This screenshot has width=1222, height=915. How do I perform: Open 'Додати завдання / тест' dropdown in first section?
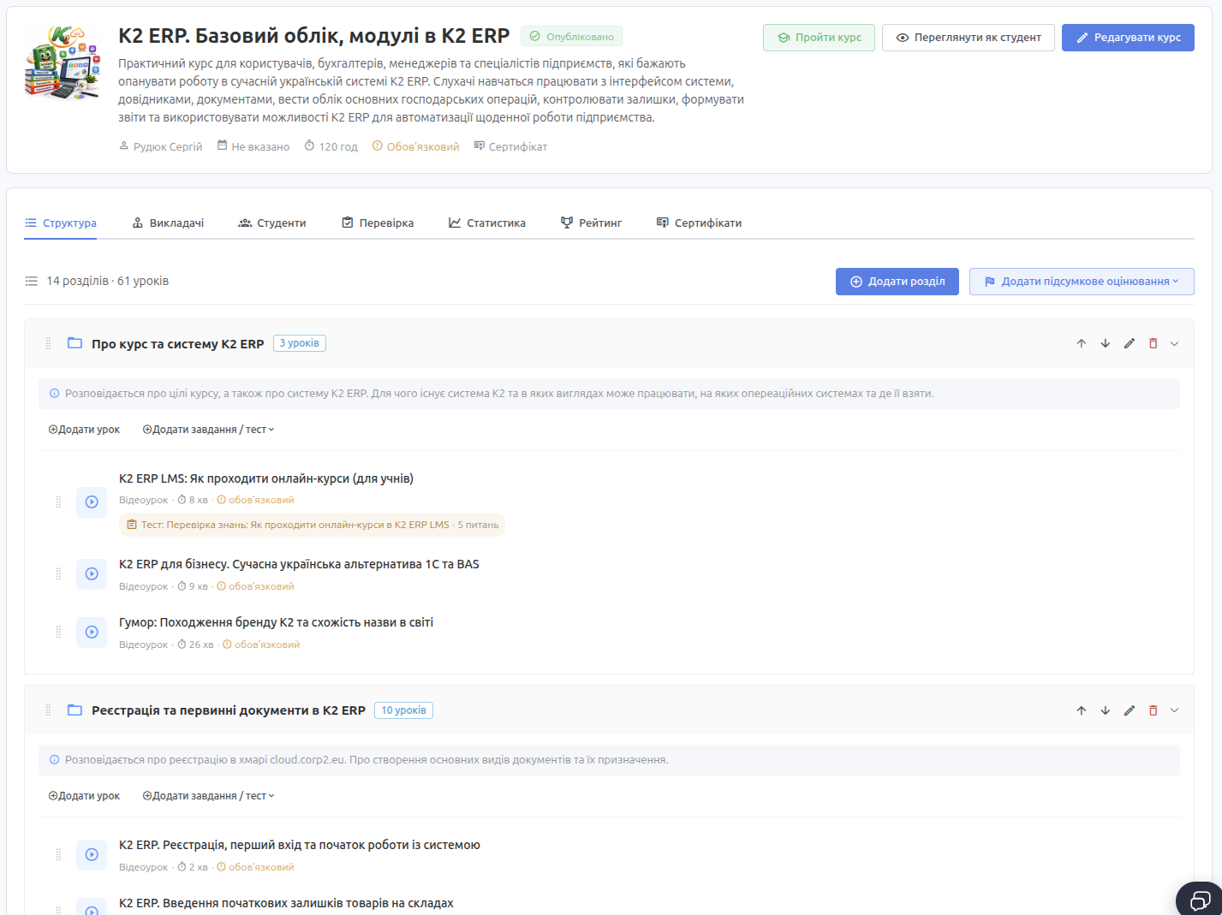point(209,430)
